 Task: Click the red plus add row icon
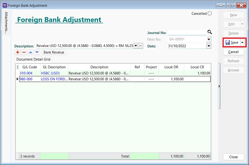pyautogui.click(x=18, y=52)
